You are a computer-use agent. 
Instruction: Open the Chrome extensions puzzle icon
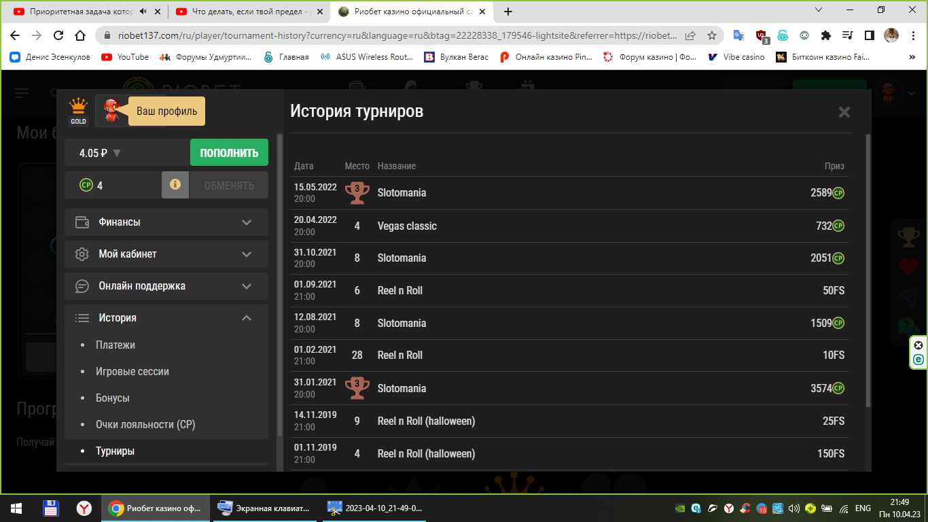pyautogui.click(x=826, y=35)
